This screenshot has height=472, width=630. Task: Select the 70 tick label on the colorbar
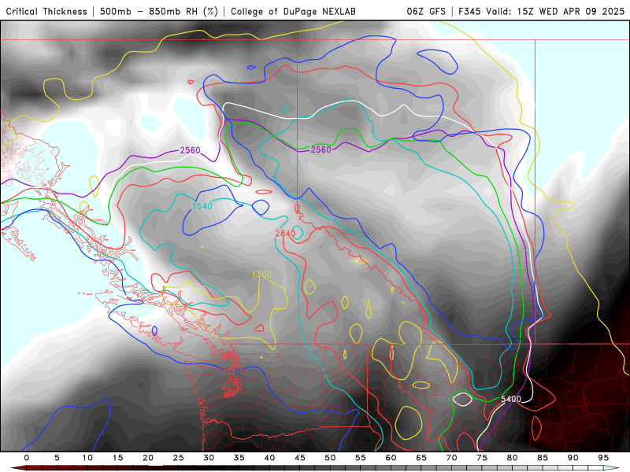point(451,458)
